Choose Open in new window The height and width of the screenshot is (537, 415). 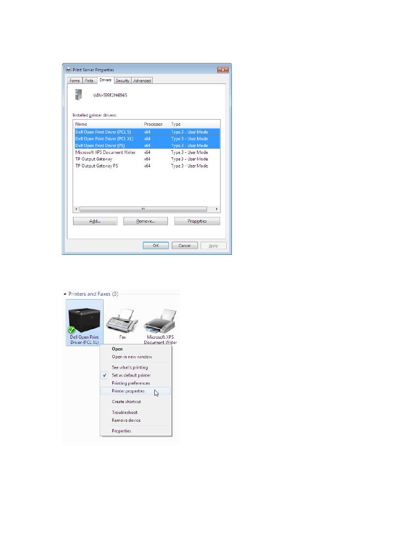point(136,357)
